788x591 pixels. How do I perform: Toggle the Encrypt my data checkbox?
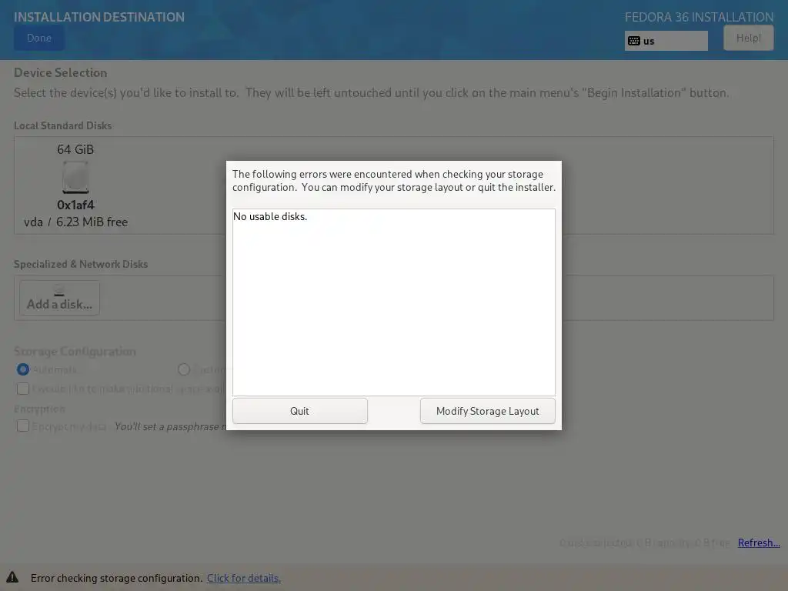tap(22, 426)
